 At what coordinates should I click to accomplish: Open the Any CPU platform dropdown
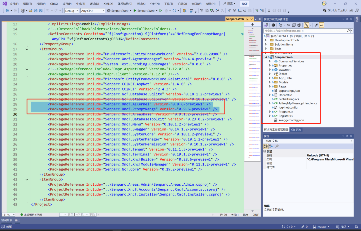[93, 11]
